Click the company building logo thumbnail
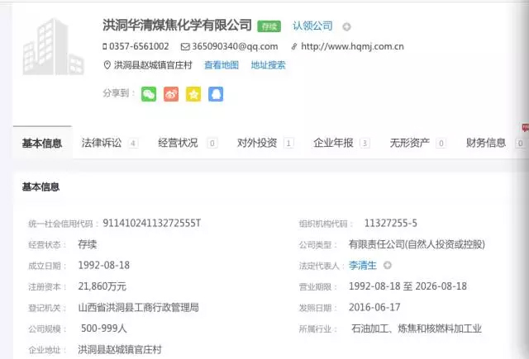 point(54,47)
